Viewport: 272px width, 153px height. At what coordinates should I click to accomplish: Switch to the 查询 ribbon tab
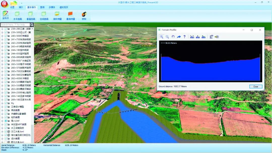click(42, 7)
